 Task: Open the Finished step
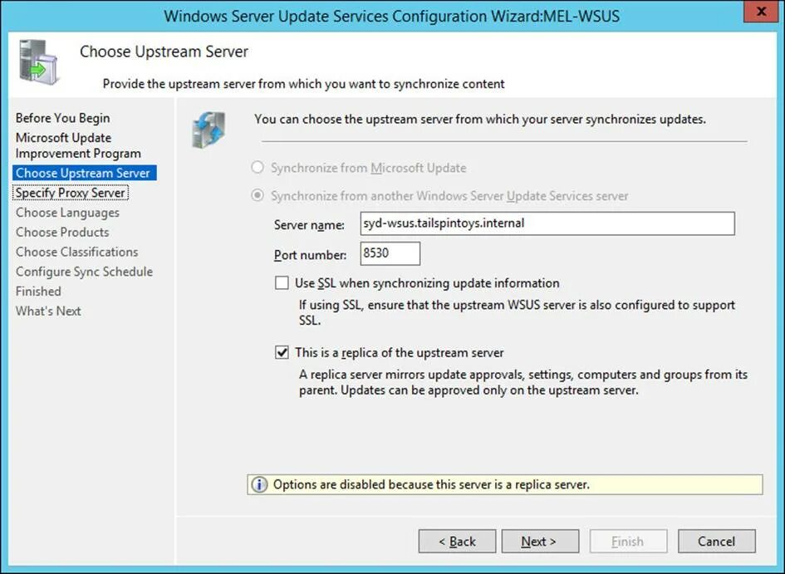click(38, 292)
